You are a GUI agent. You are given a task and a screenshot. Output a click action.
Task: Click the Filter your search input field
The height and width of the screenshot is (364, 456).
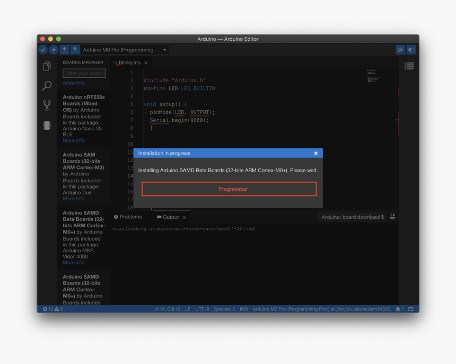pyautogui.click(x=84, y=73)
